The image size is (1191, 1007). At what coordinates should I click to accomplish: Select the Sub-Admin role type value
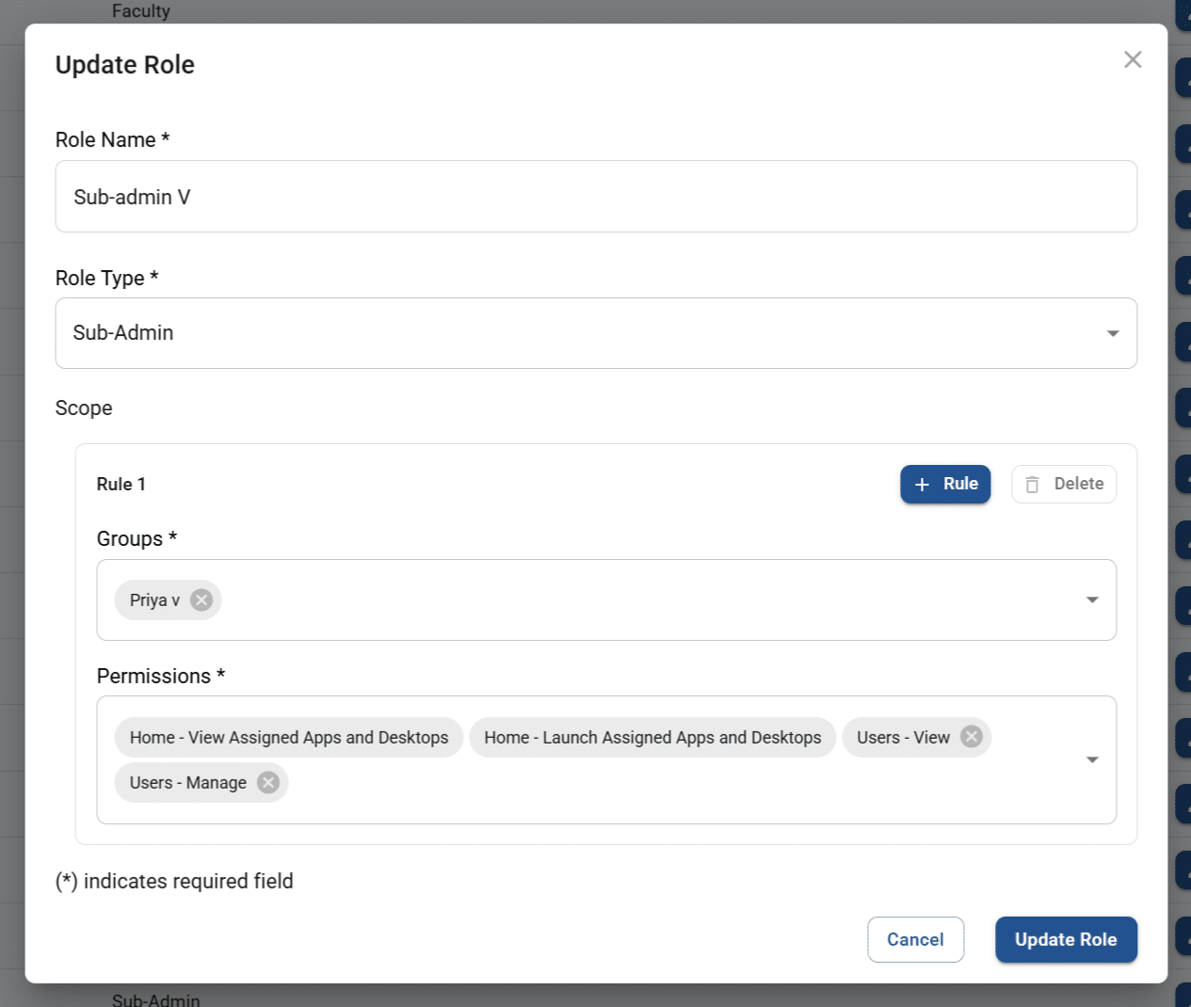pos(123,333)
